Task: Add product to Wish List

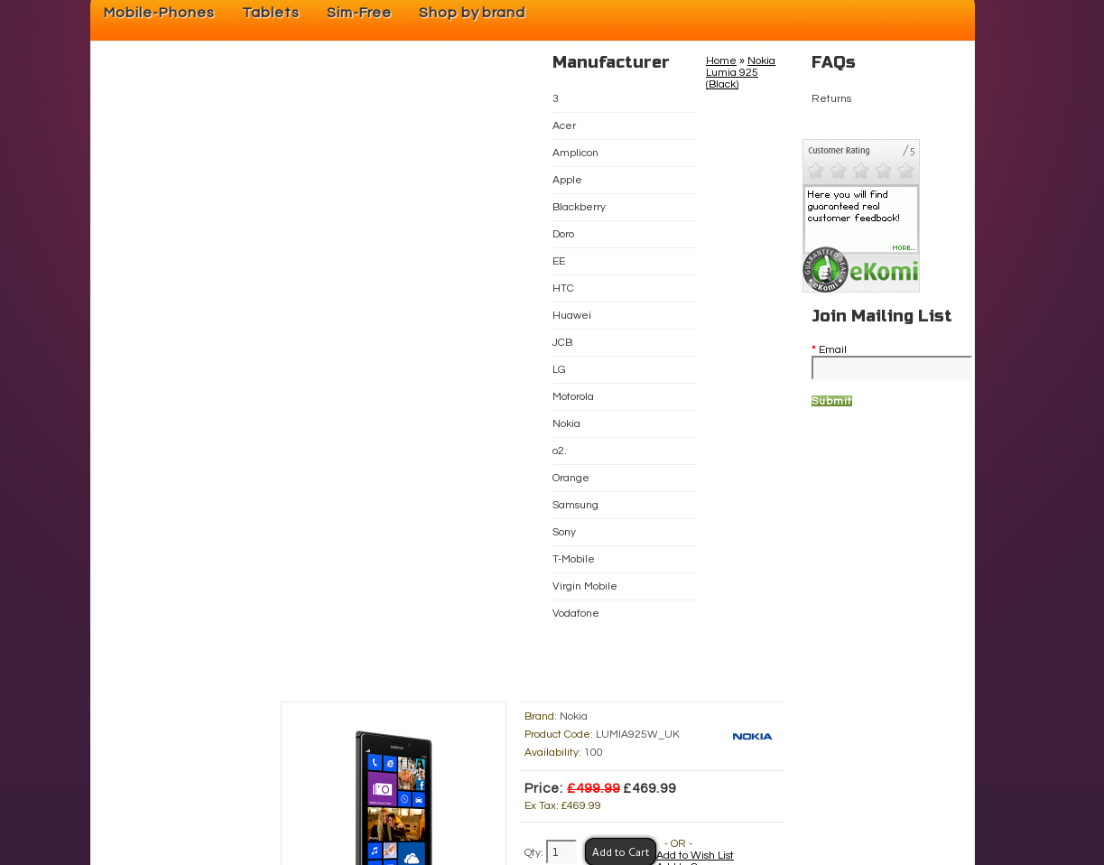Action: point(695,855)
